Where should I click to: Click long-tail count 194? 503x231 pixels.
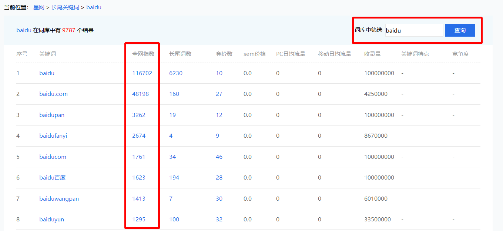point(174,178)
